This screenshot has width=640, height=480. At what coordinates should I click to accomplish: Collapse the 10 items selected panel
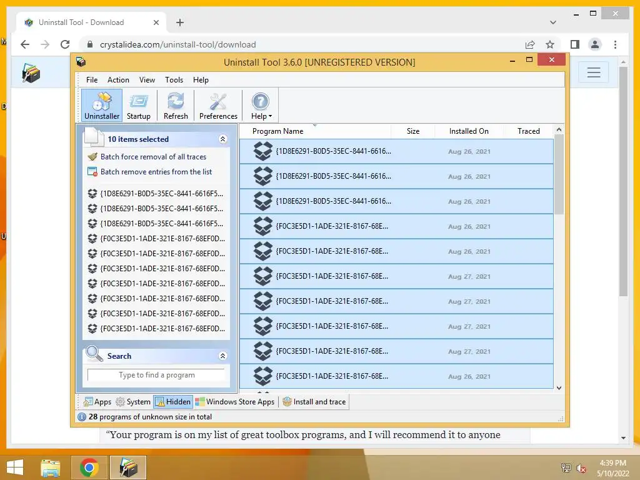pos(223,139)
